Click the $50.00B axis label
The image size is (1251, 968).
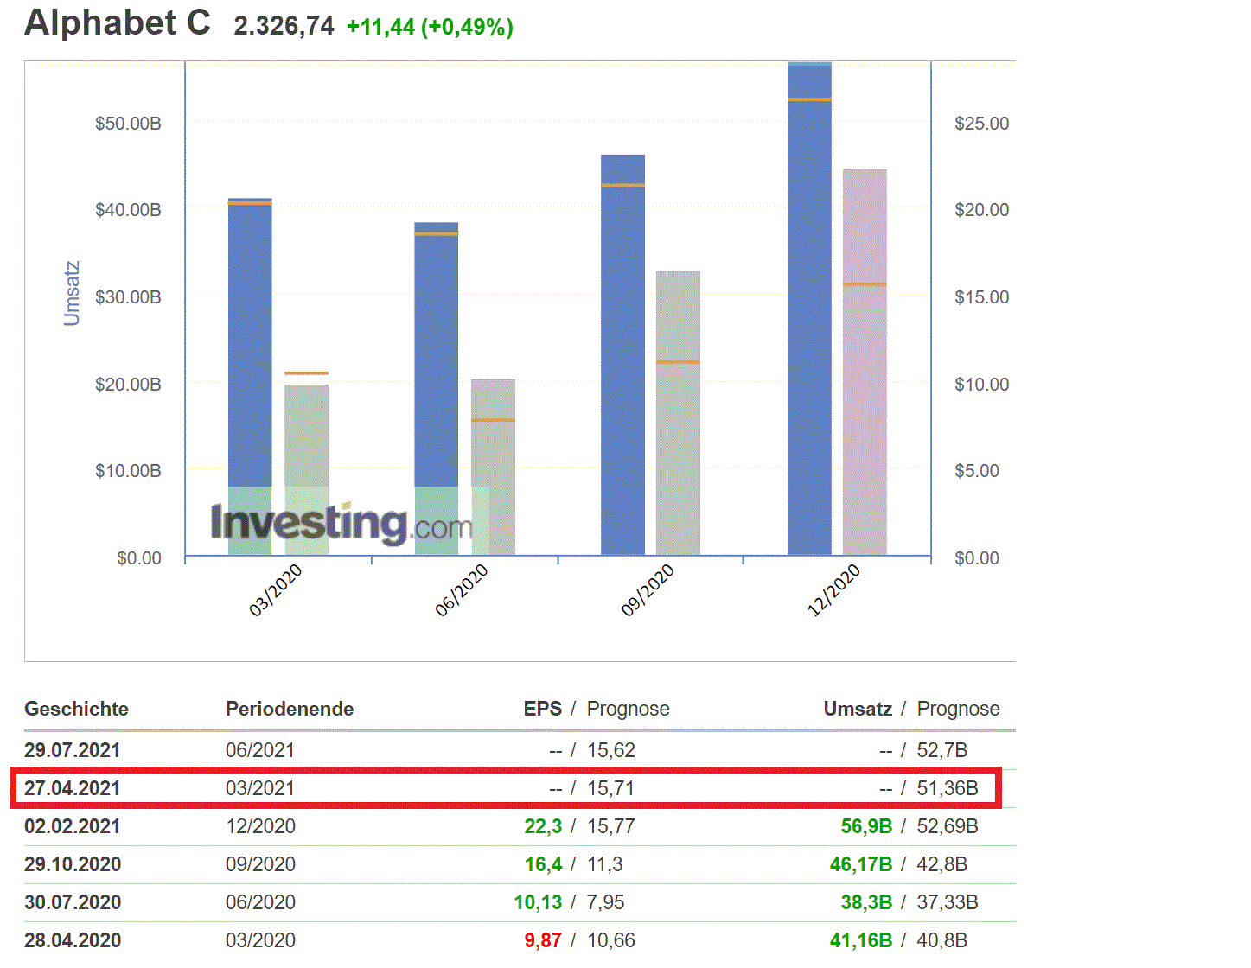[x=128, y=124]
